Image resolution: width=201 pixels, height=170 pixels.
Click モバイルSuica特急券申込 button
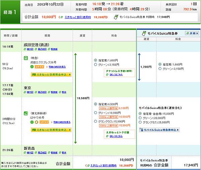[x=159, y=130]
